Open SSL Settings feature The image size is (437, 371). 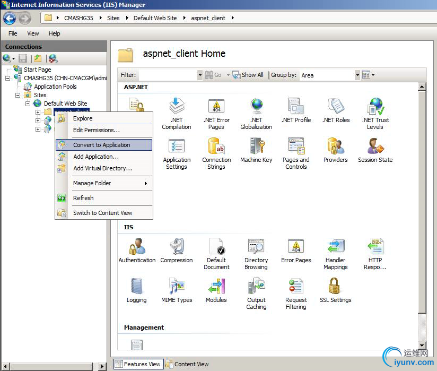336,290
